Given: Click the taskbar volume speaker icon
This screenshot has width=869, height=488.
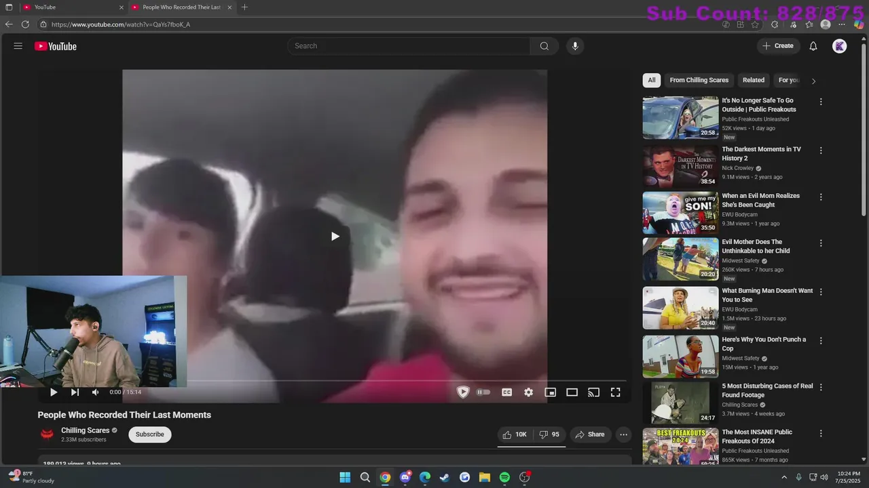Looking at the screenshot, I should tap(824, 477).
